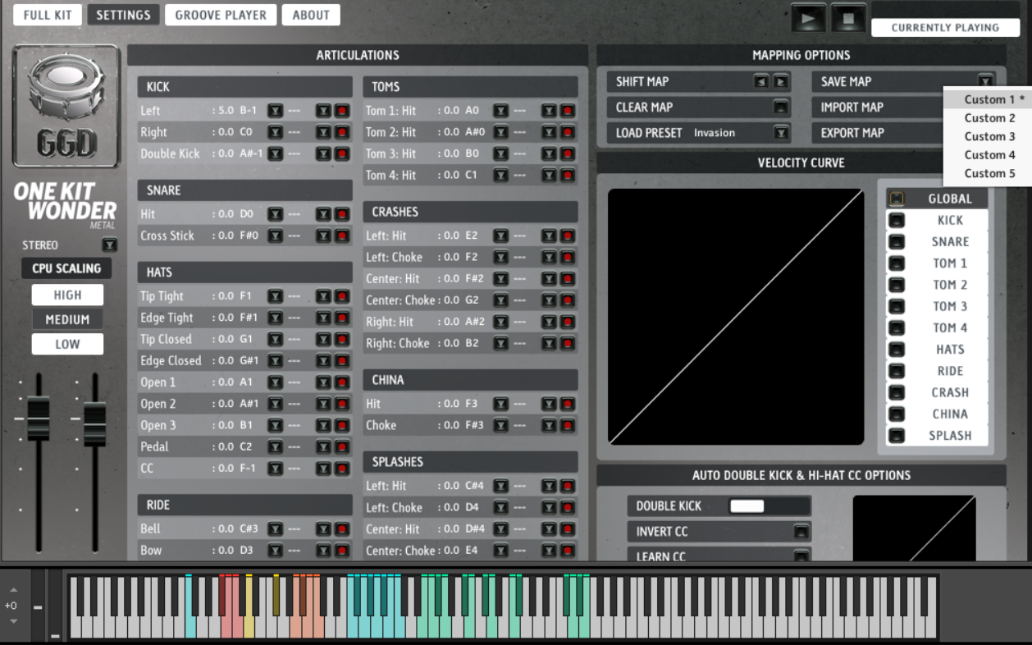Click the red learn button for Tip Tight
The height and width of the screenshot is (645, 1032).
pos(342,295)
